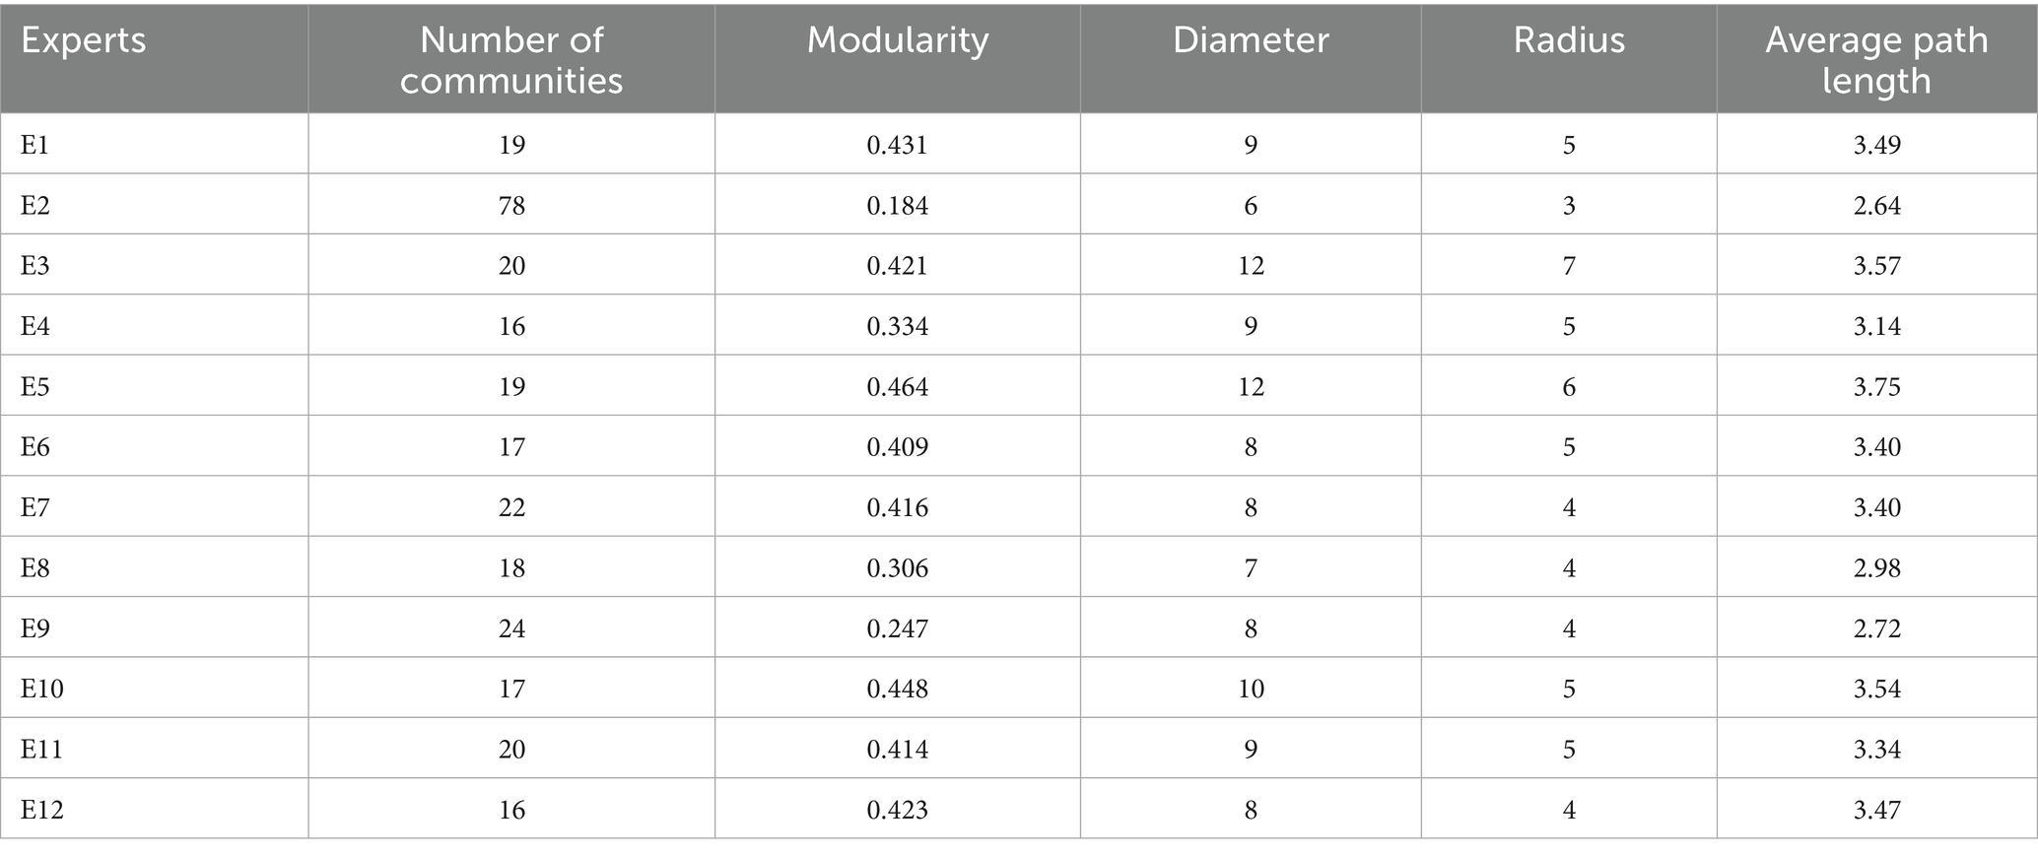The width and height of the screenshot is (2038, 856).
Task: Click the 78 communities cell for E2
Action: (511, 205)
